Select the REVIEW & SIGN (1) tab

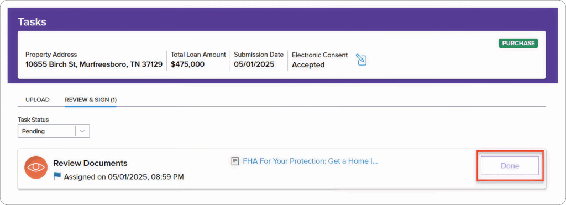pyautogui.click(x=91, y=100)
